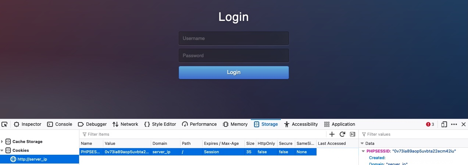
Task: Click the Username input field
Action: 233,38
